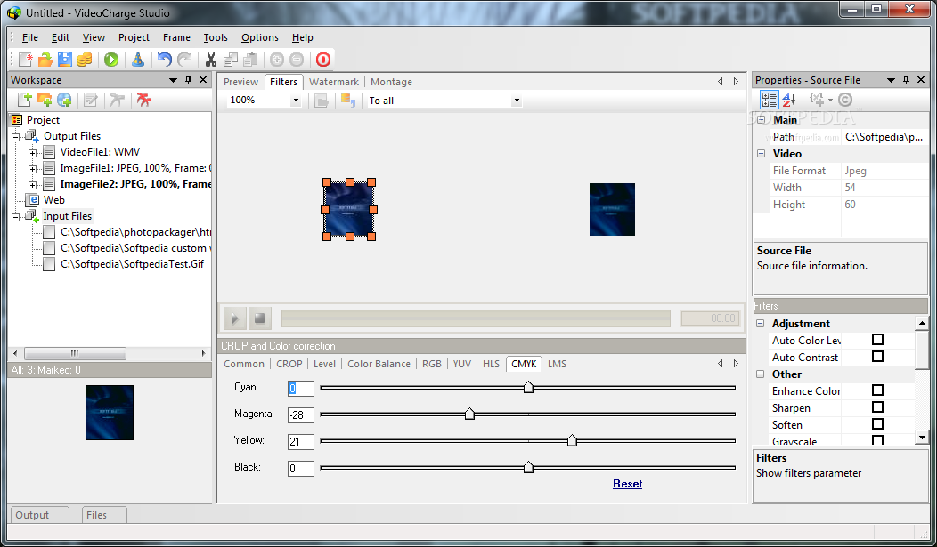Click the gray zoom-in plus icon

tap(277, 60)
